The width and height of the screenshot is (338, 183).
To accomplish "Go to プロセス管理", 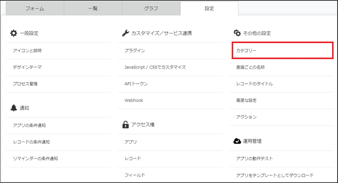I will click(x=58, y=84).
